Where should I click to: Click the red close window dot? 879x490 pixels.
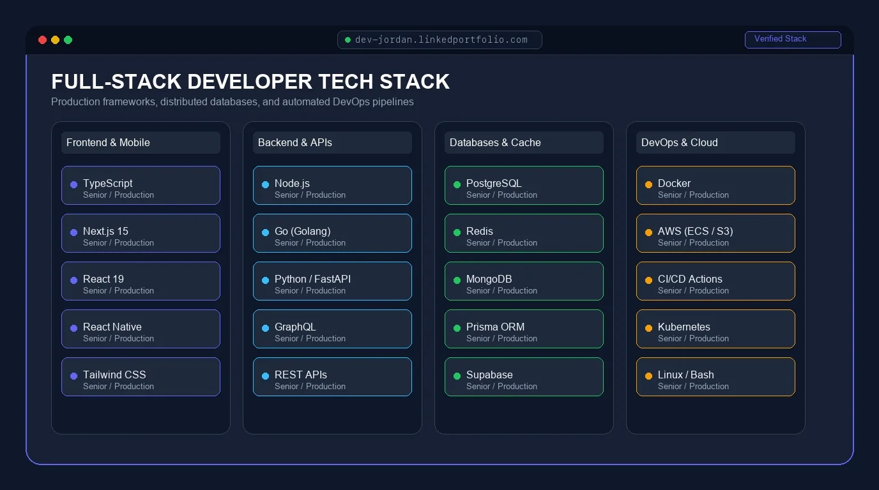click(42, 40)
